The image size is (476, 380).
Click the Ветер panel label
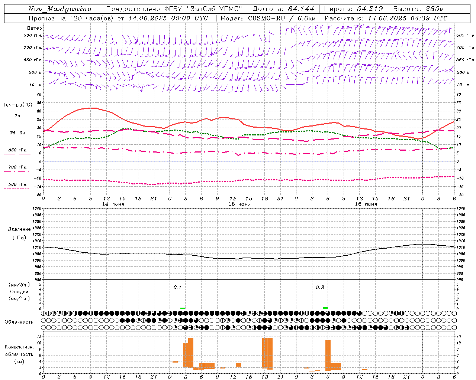(x=34, y=28)
